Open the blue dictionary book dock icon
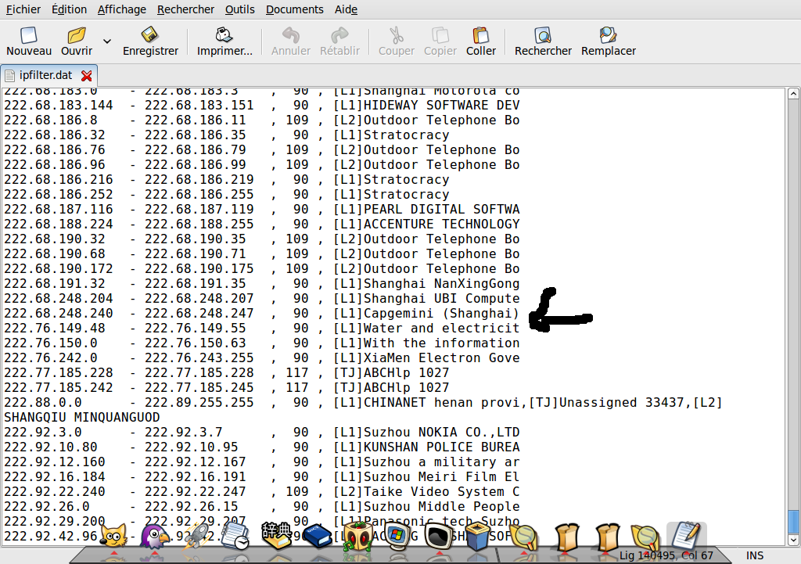 (x=318, y=537)
